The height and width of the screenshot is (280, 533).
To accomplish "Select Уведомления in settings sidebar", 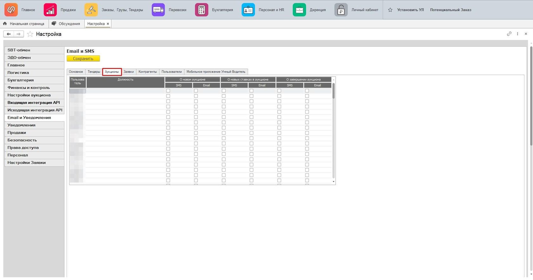I will (34, 125).
